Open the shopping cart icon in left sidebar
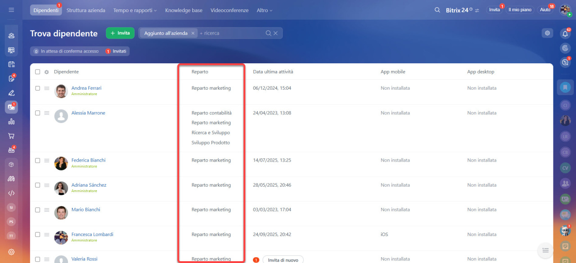576x263 pixels. click(11, 136)
